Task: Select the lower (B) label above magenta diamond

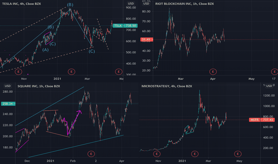Action: click(51, 27)
